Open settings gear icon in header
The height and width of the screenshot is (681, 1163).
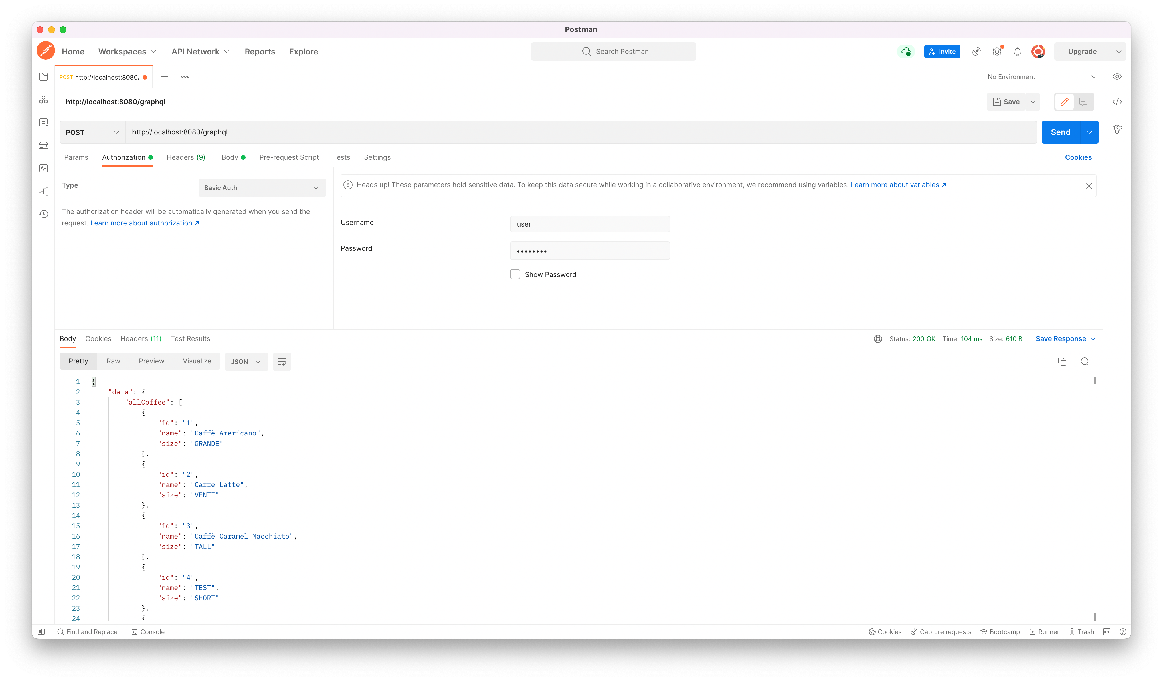[x=997, y=52]
